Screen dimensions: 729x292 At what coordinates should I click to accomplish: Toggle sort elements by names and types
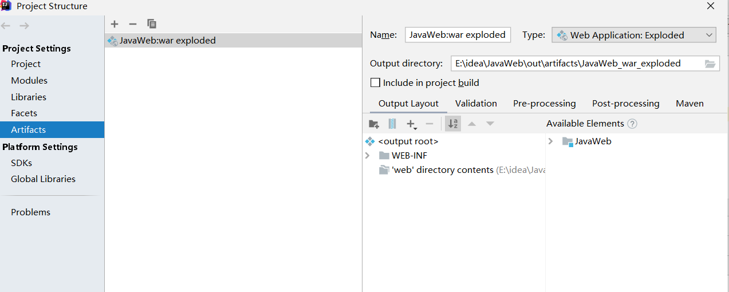coord(453,124)
